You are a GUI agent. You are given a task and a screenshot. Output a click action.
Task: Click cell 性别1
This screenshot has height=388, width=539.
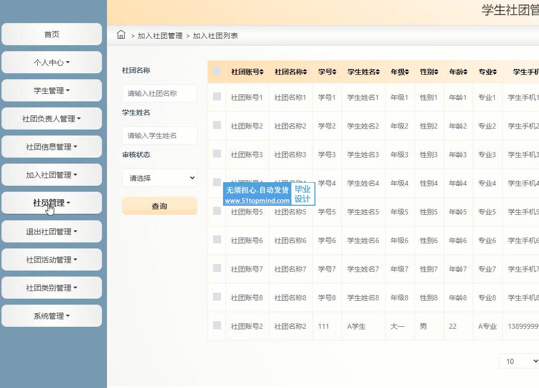point(428,97)
